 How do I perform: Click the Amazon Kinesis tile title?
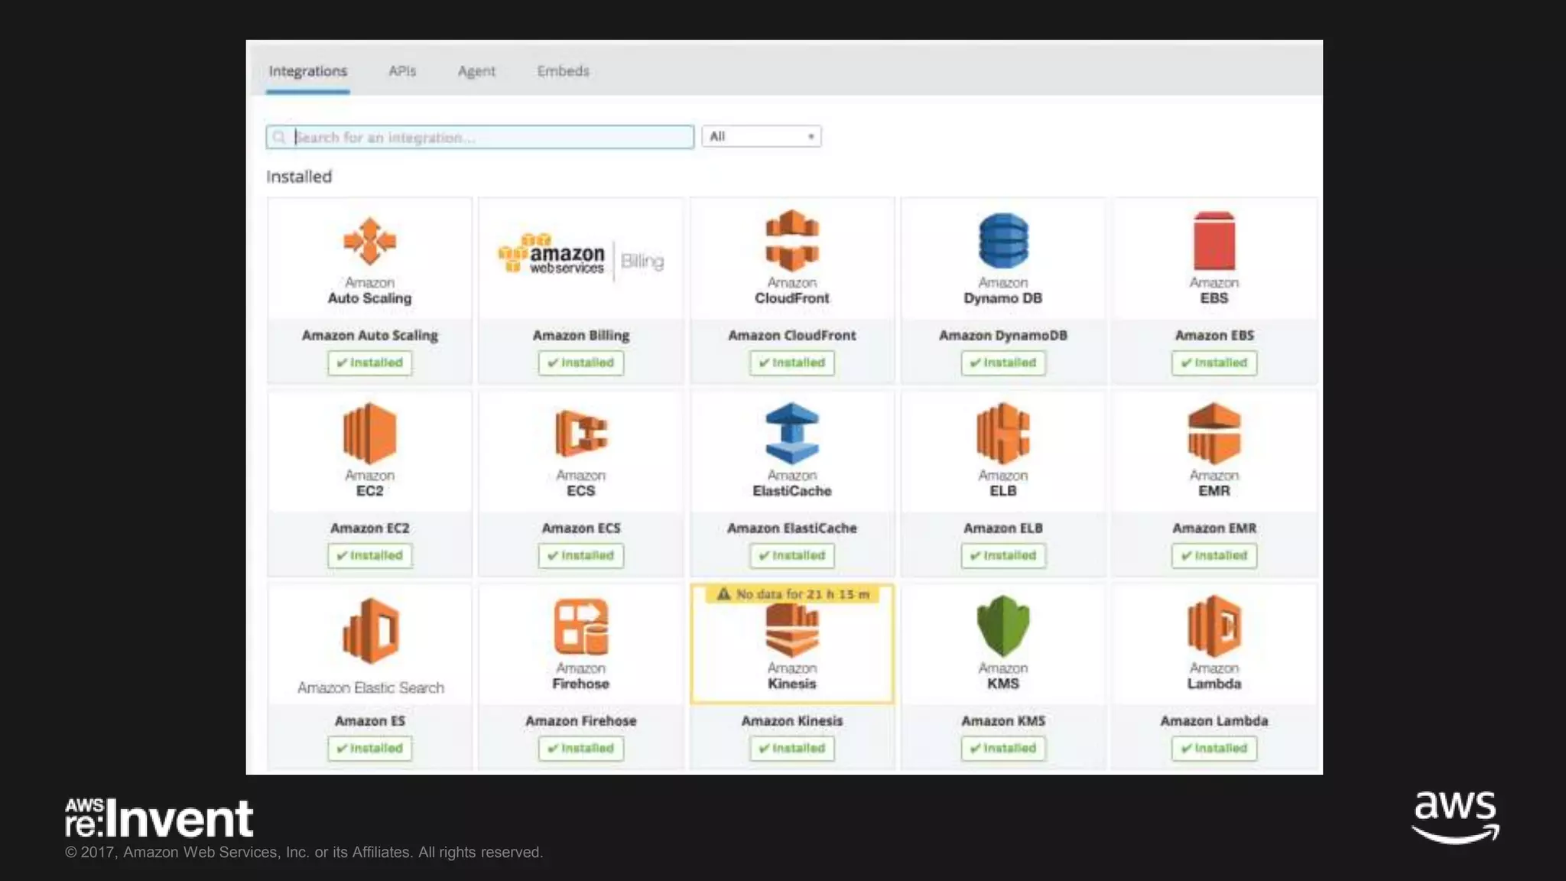[792, 720]
